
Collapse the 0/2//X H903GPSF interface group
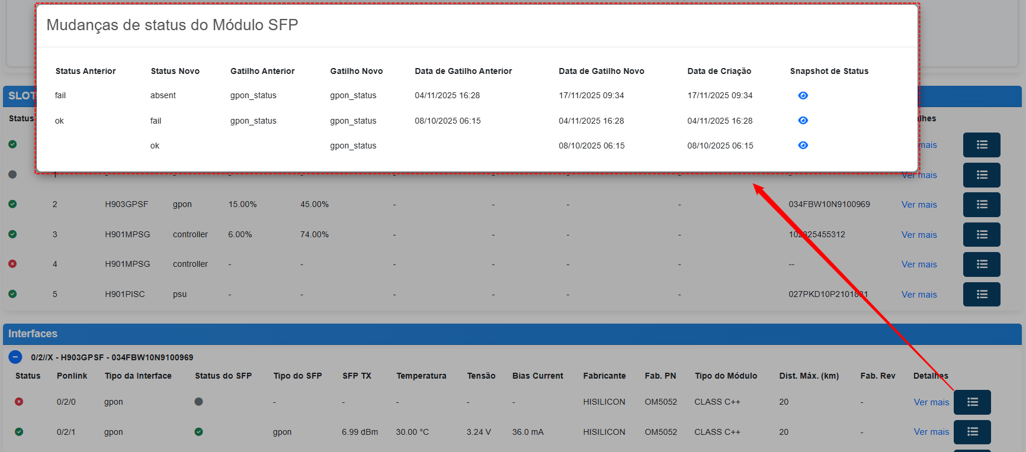pos(15,357)
